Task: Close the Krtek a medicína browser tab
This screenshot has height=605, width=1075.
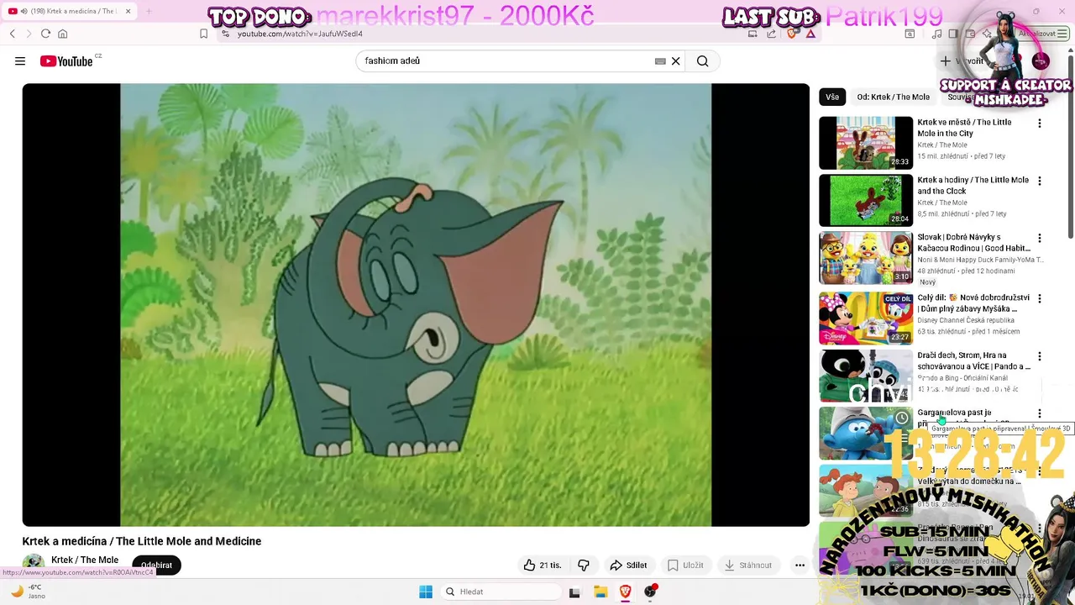Action: (x=128, y=11)
